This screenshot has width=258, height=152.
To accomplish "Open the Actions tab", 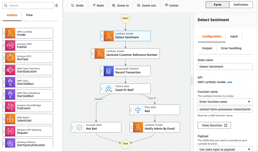I will (x=12, y=15).
